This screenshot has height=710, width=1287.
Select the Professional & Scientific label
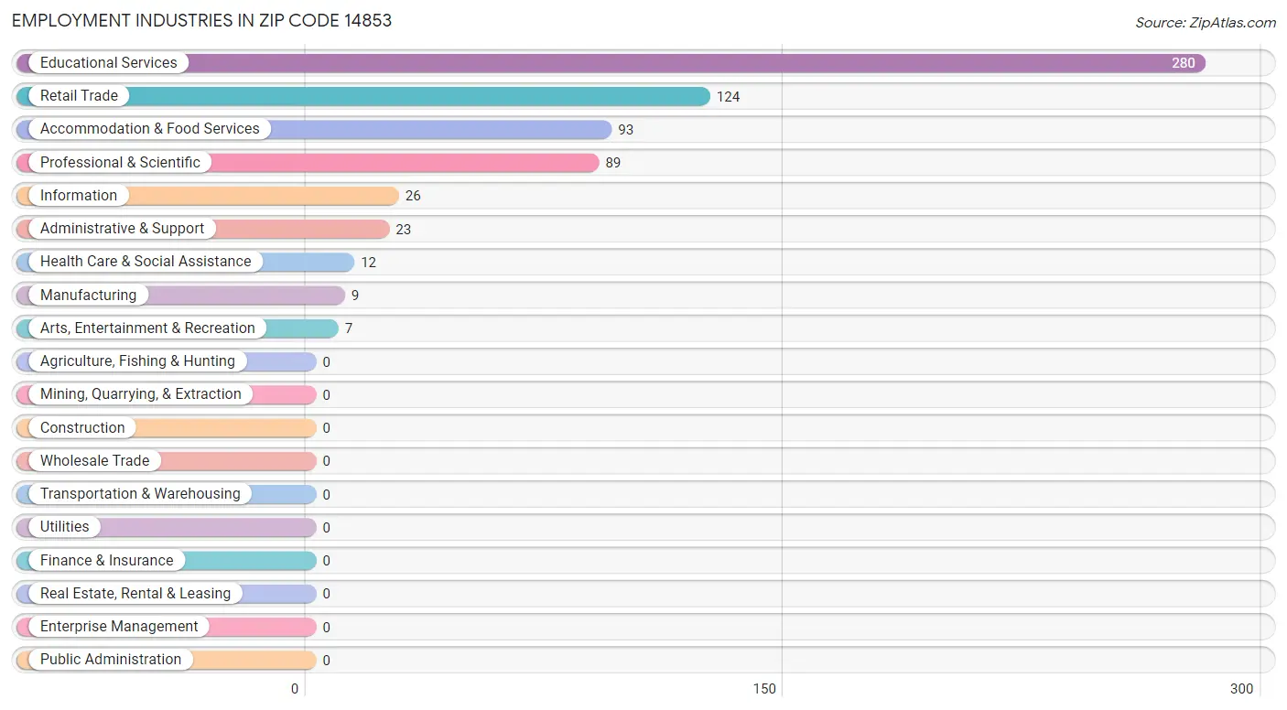click(x=120, y=162)
